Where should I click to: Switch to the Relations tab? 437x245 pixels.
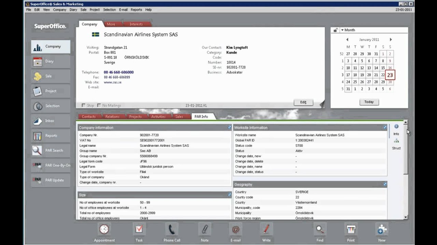[x=112, y=116]
